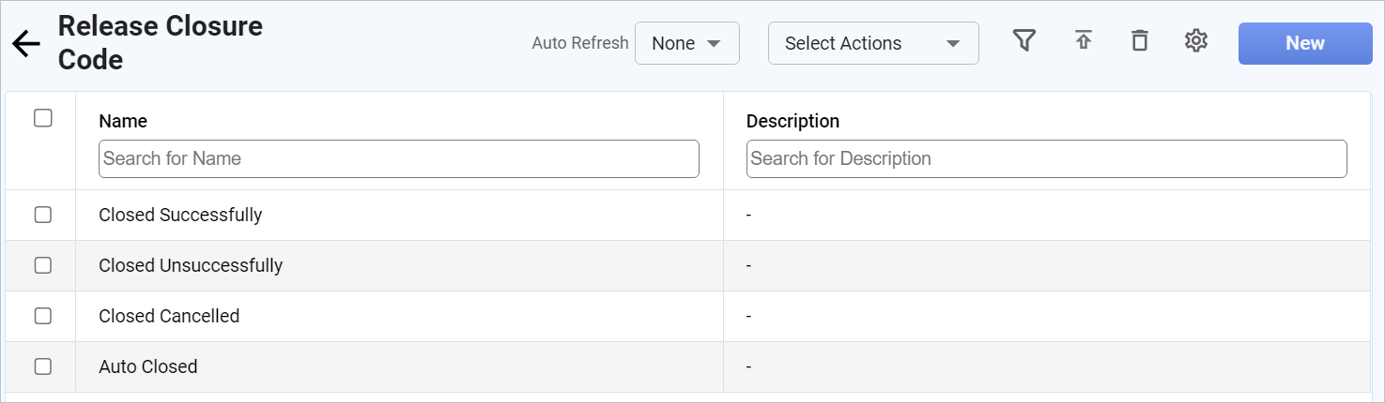Open the filter funnel icon

[1023, 41]
